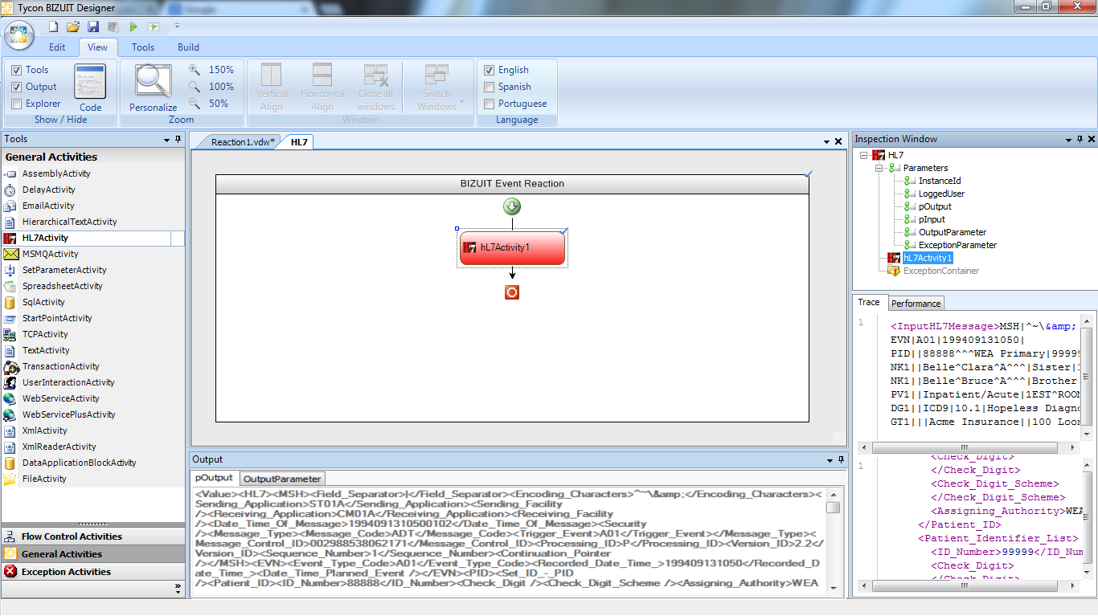Click the green start arrow node

[x=512, y=206]
